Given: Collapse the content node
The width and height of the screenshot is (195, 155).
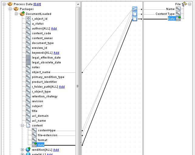Looking at the screenshot, I should (x=22, y=126).
